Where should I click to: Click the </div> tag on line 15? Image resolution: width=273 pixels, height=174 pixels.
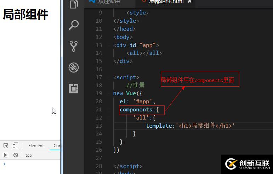(123, 61)
